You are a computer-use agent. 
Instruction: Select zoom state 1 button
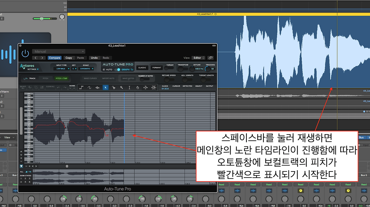(x=21, y=178)
